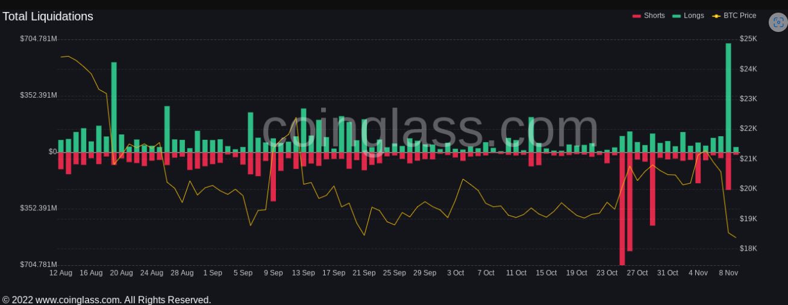This screenshot has height=305, width=788.
Task: Click the screenshot capture icon
Action: [x=778, y=22]
